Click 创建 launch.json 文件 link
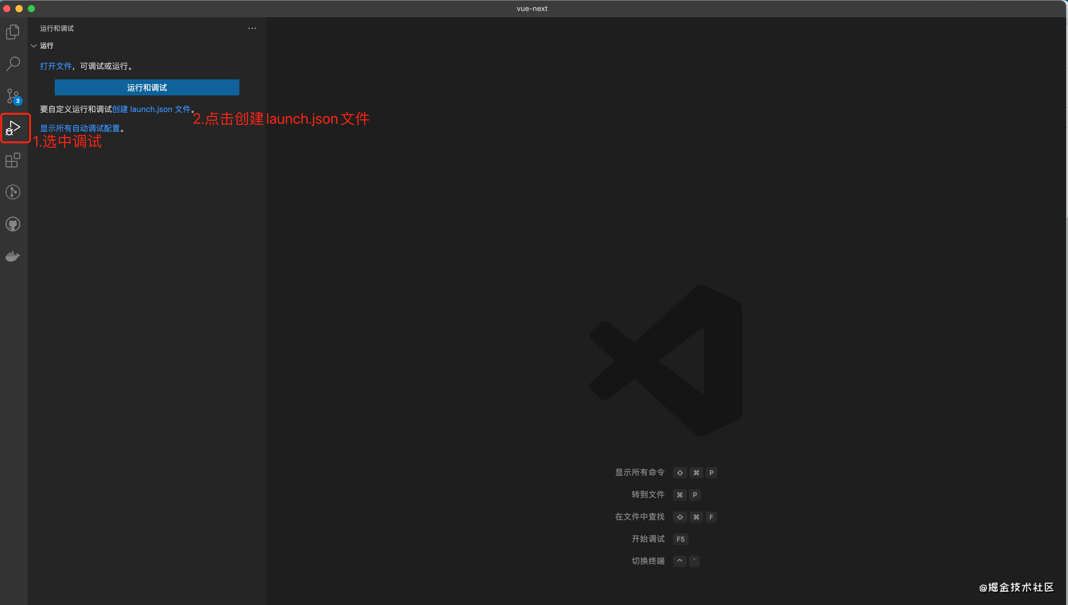This screenshot has height=605, width=1068. (151, 109)
